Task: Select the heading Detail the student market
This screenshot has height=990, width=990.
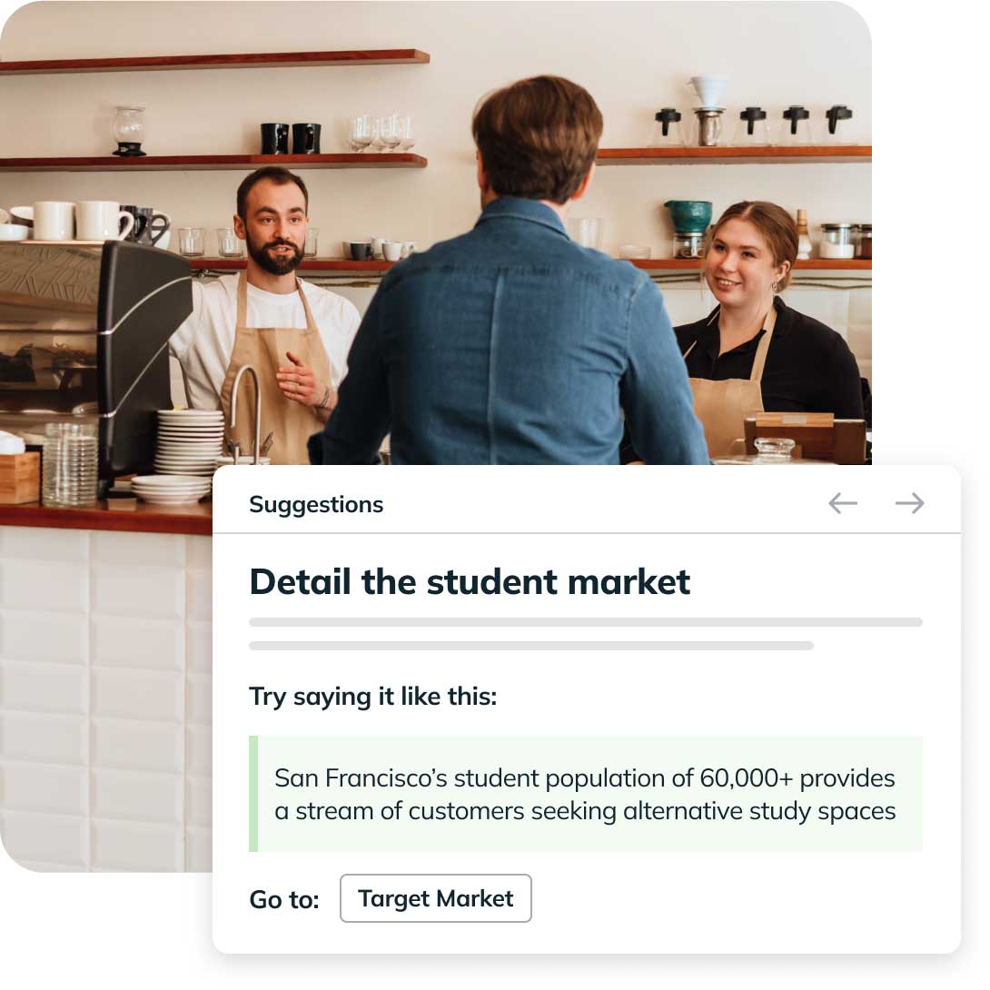Action: [470, 582]
